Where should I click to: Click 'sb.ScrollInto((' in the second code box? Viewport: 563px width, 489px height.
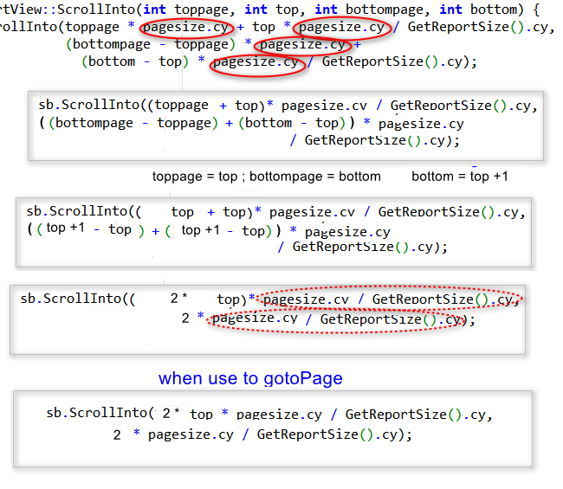[78, 212]
